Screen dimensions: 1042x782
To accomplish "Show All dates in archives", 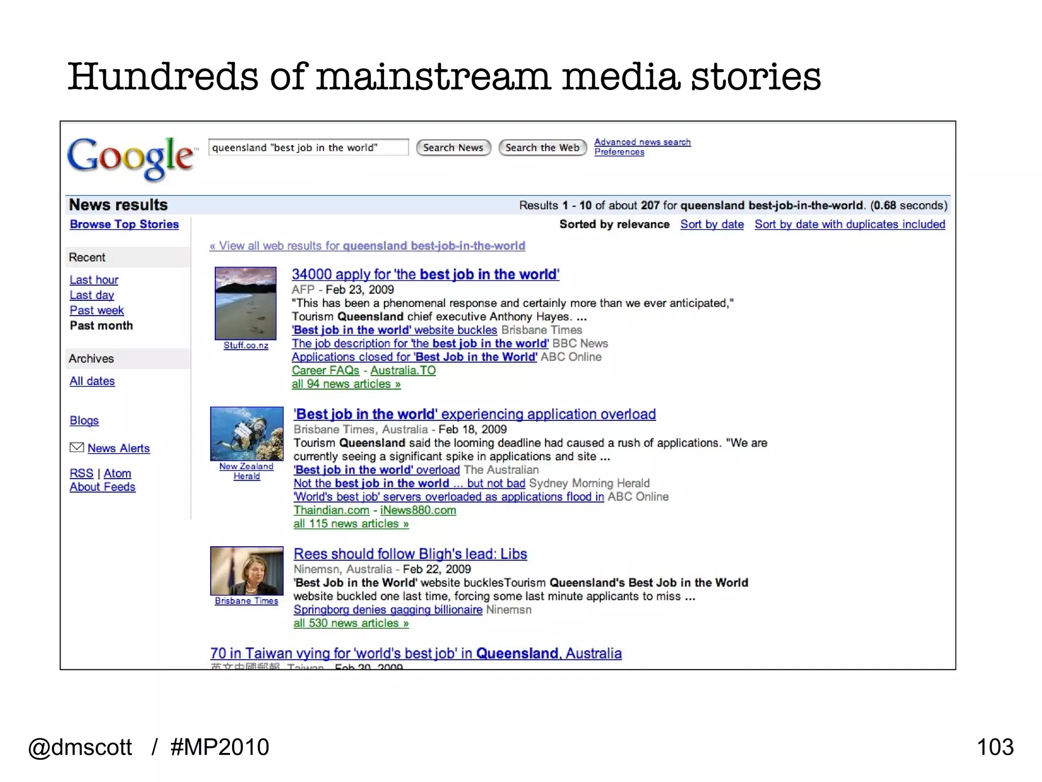I will point(92,381).
